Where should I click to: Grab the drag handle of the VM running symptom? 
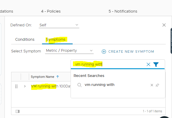click(x=16, y=86)
